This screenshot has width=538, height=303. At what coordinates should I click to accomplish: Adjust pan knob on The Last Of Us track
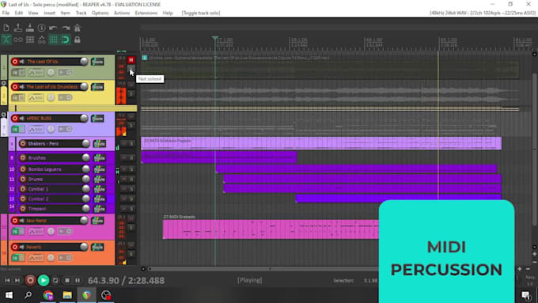click(x=51, y=72)
